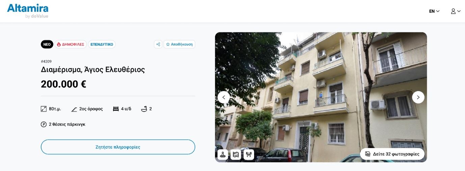Click the Altamira by doValue logo
This screenshot has height=171, width=465.
pos(28,11)
